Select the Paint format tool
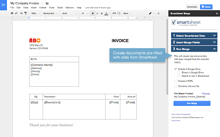Screen dimensions: 220x137 click(25, 13)
